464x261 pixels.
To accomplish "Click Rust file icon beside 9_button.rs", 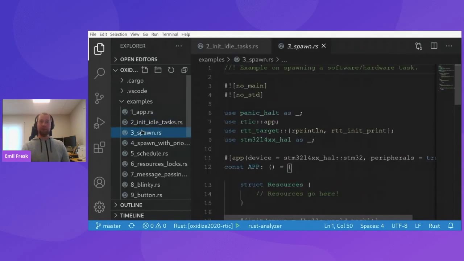I will click(x=125, y=195).
